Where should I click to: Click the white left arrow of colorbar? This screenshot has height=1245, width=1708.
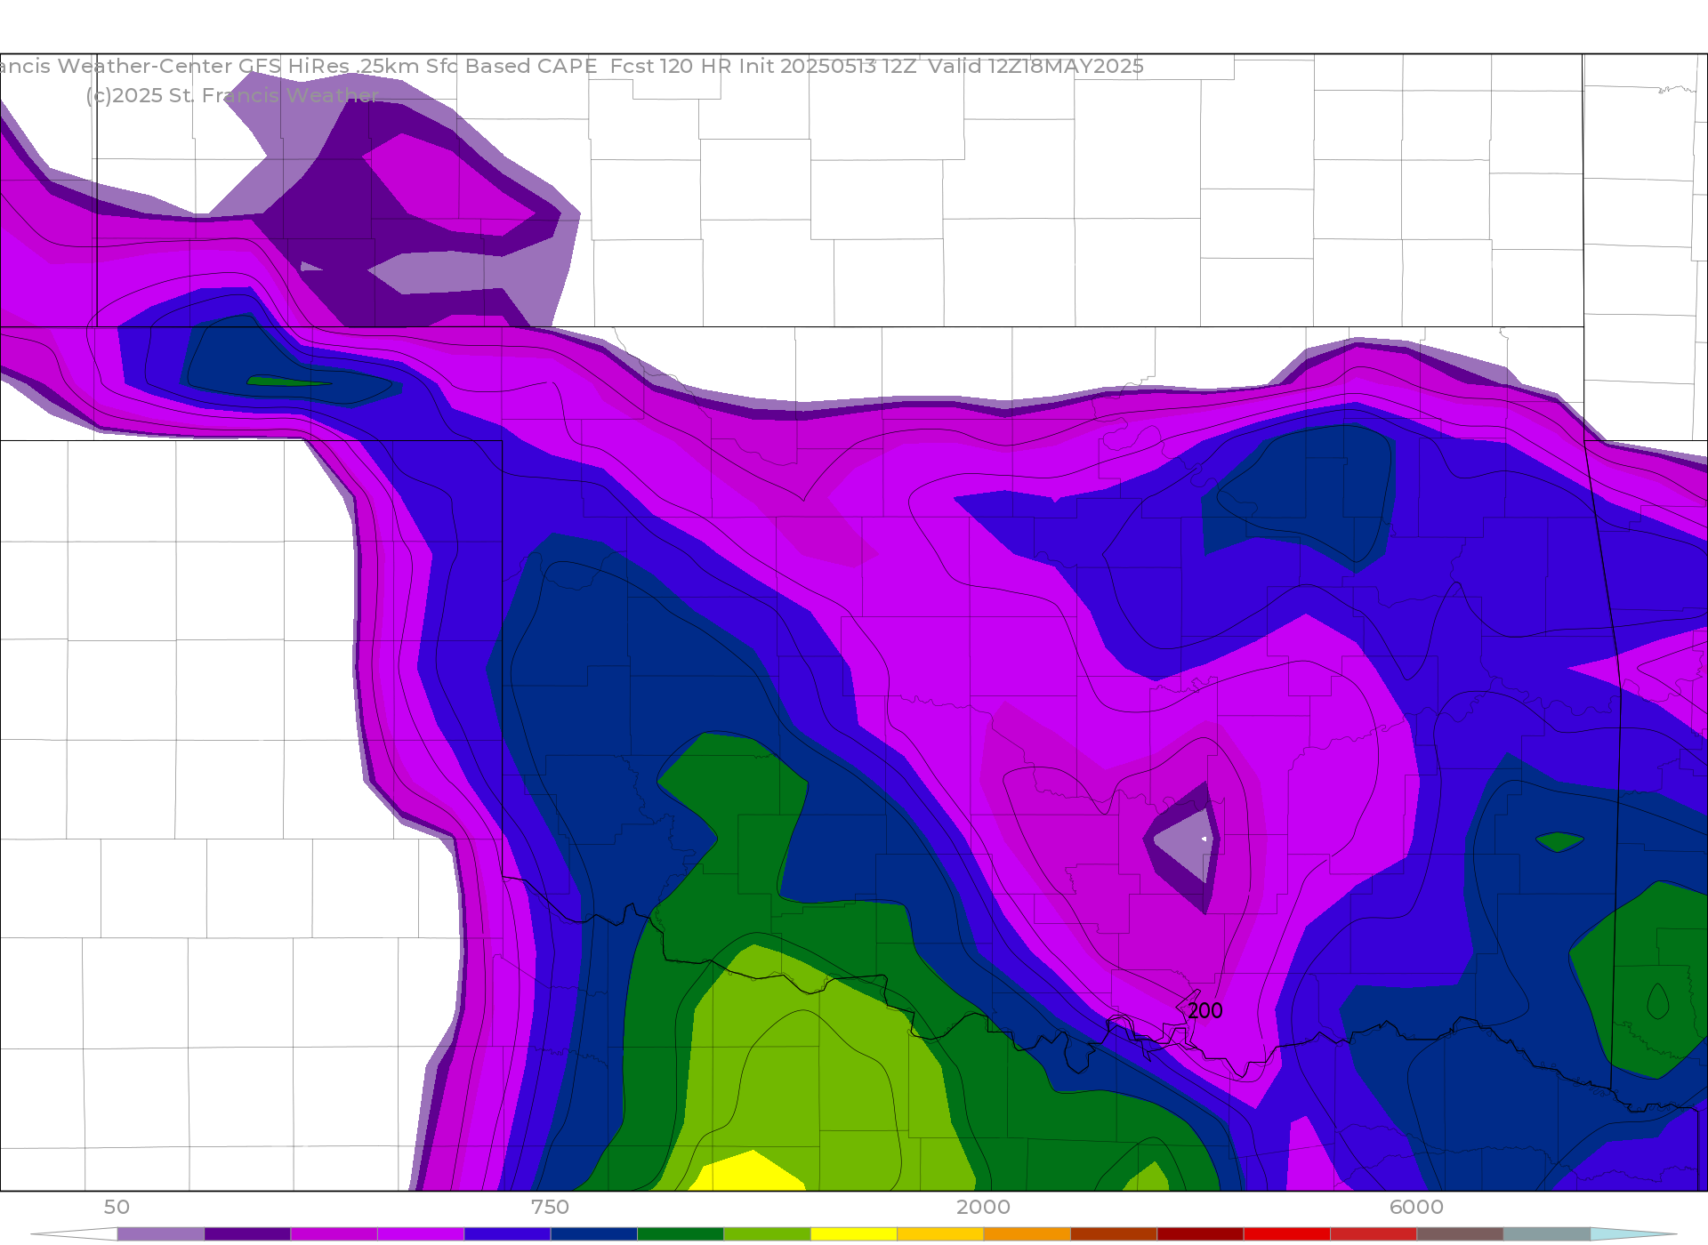pos(75,1234)
